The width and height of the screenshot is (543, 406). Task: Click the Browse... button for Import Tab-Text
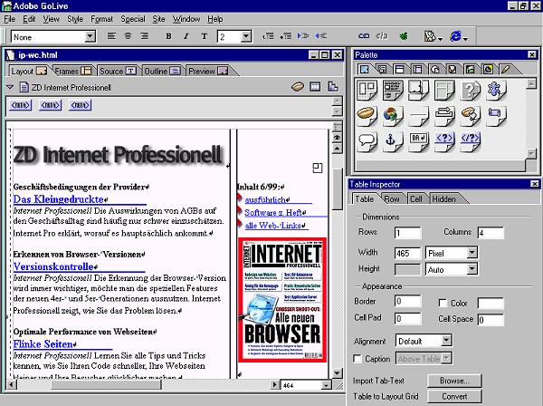coord(454,381)
